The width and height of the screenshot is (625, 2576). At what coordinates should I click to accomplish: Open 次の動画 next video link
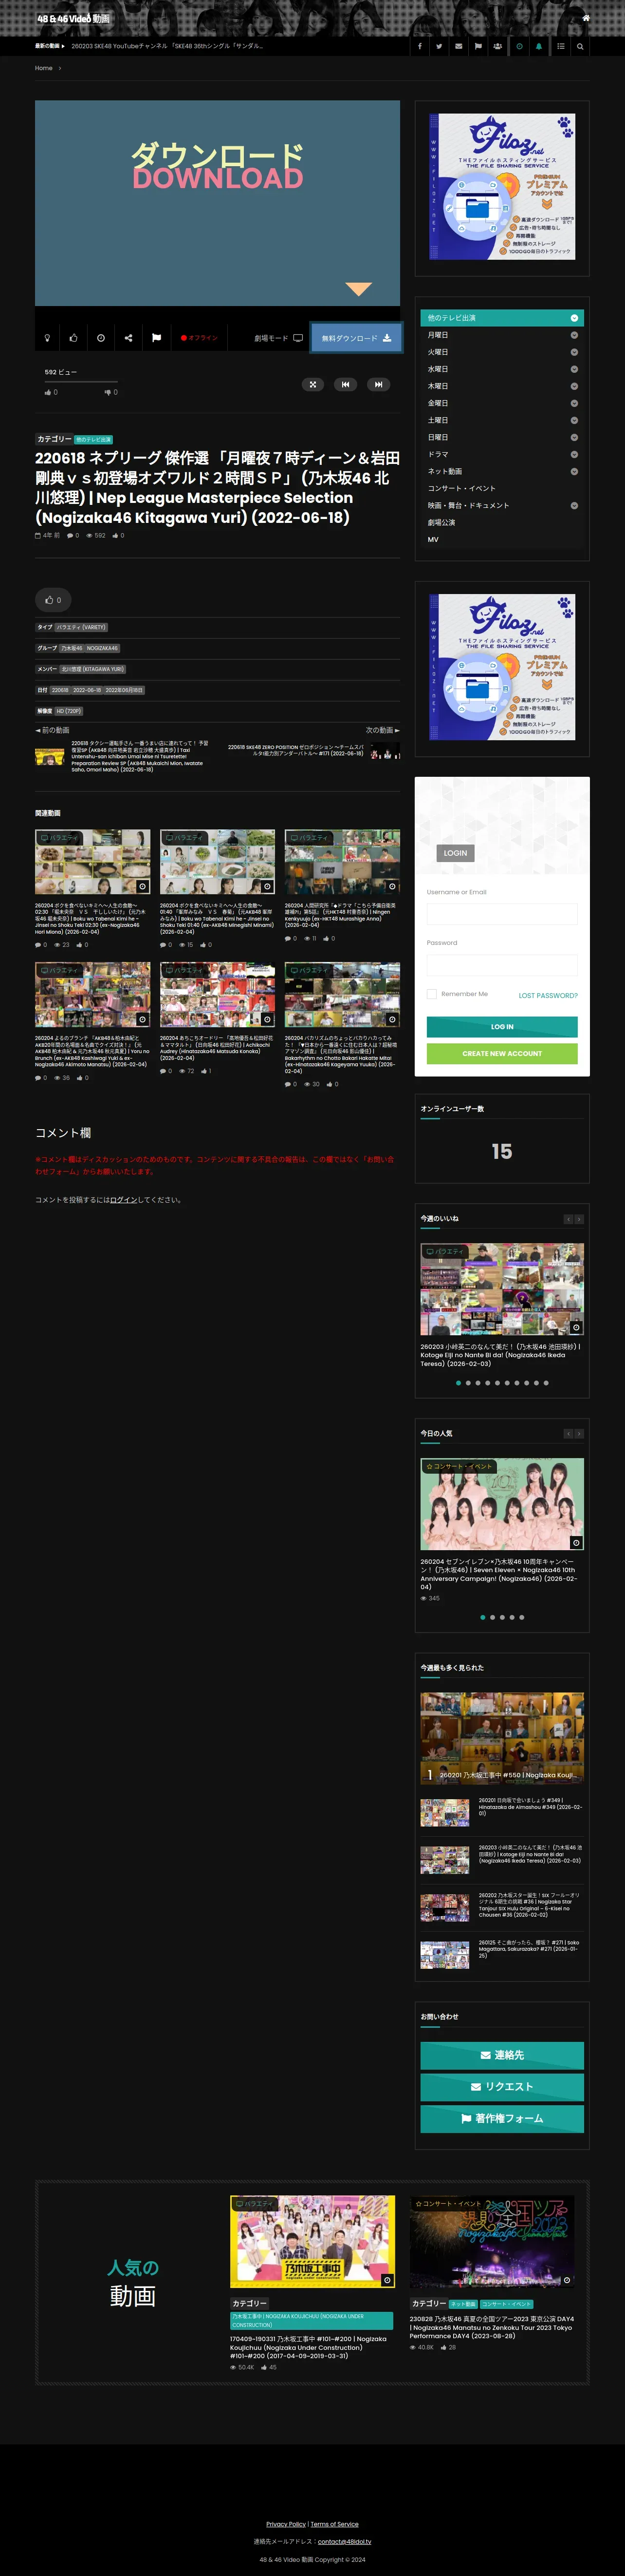[383, 730]
